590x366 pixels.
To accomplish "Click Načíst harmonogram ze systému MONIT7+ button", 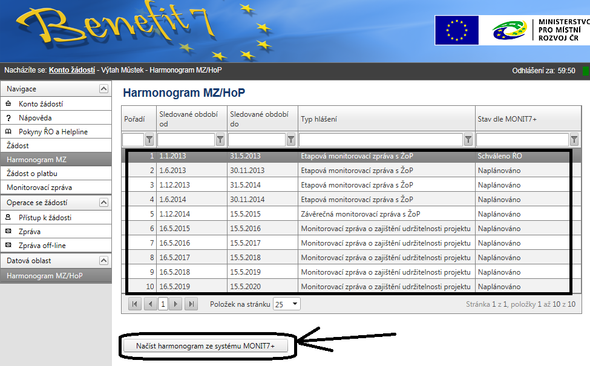I will point(206,345).
